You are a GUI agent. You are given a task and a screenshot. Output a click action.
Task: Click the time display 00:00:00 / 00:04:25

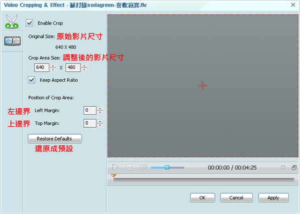(232, 168)
